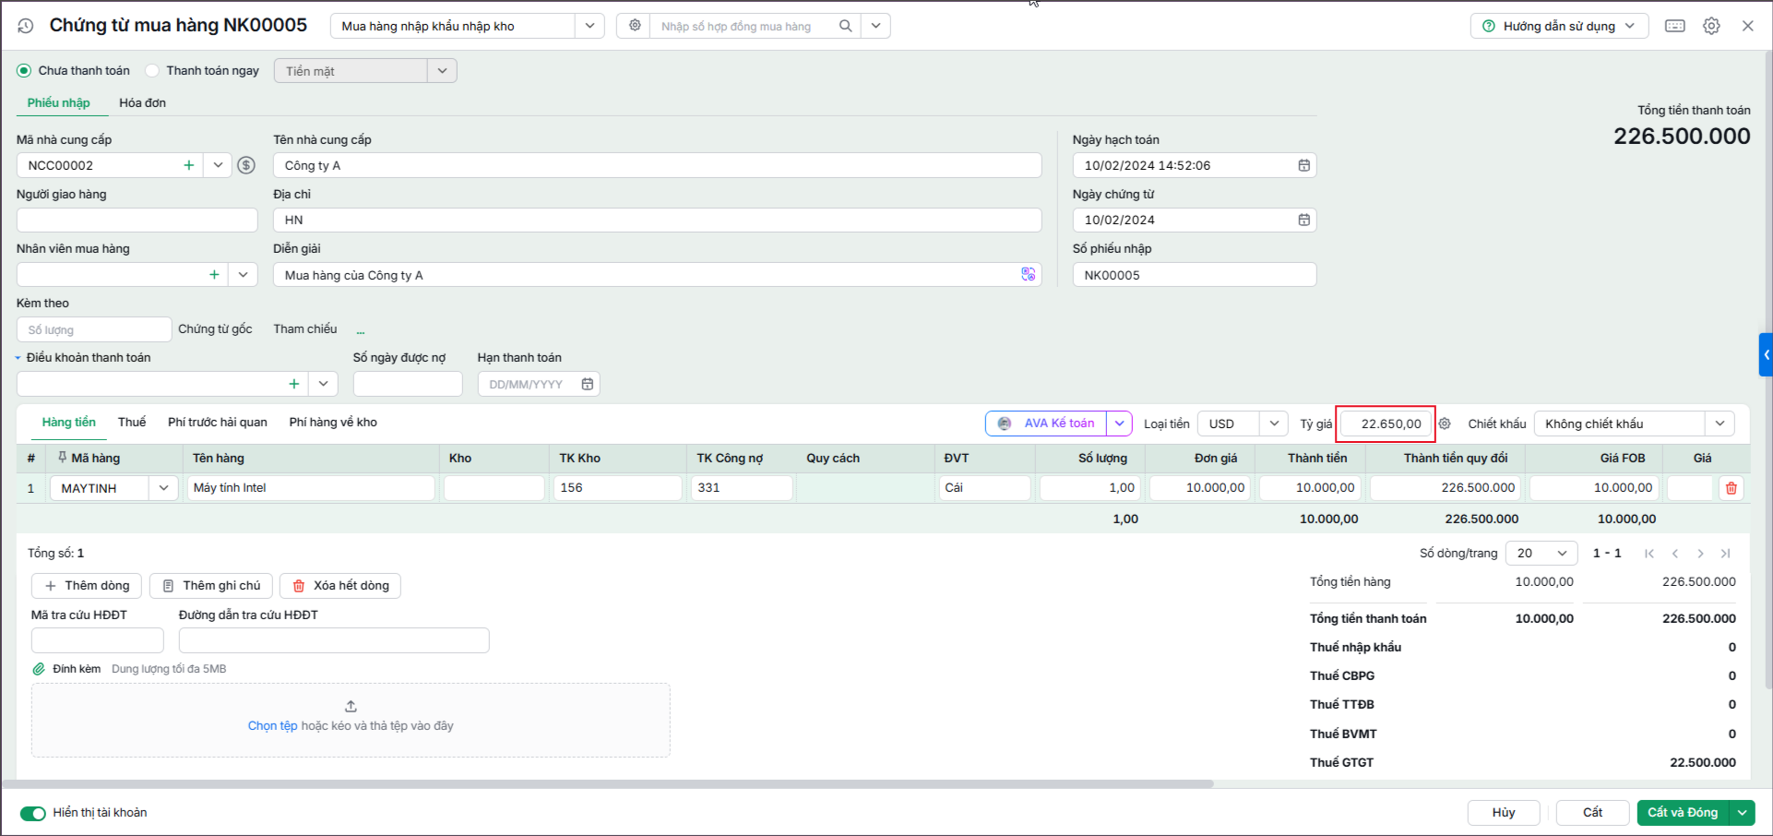Open the Phí trước hải quan tab

[218, 422]
